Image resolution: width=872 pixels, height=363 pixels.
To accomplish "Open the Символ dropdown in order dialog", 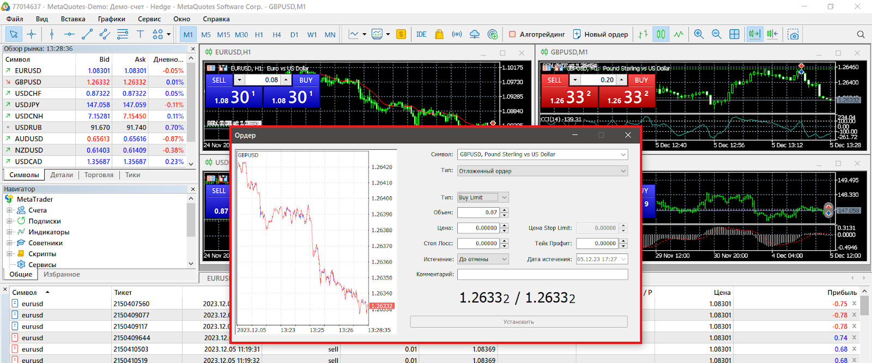I will (623, 155).
